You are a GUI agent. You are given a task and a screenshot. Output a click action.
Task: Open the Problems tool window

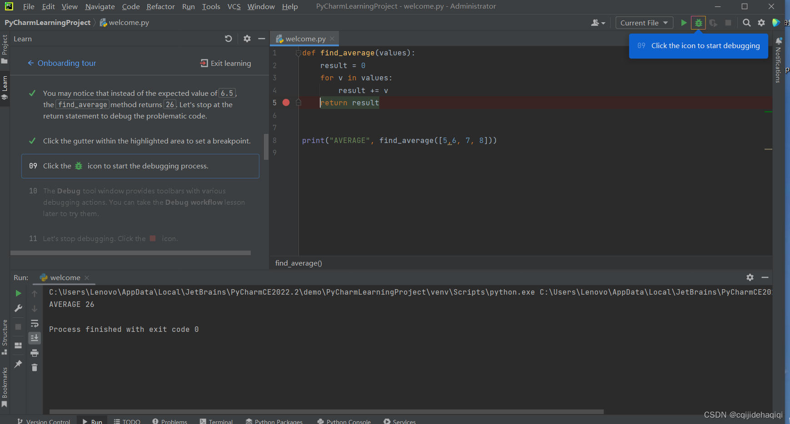(x=170, y=421)
